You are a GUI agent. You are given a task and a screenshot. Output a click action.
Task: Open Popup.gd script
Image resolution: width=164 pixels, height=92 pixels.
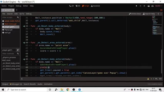11,30
